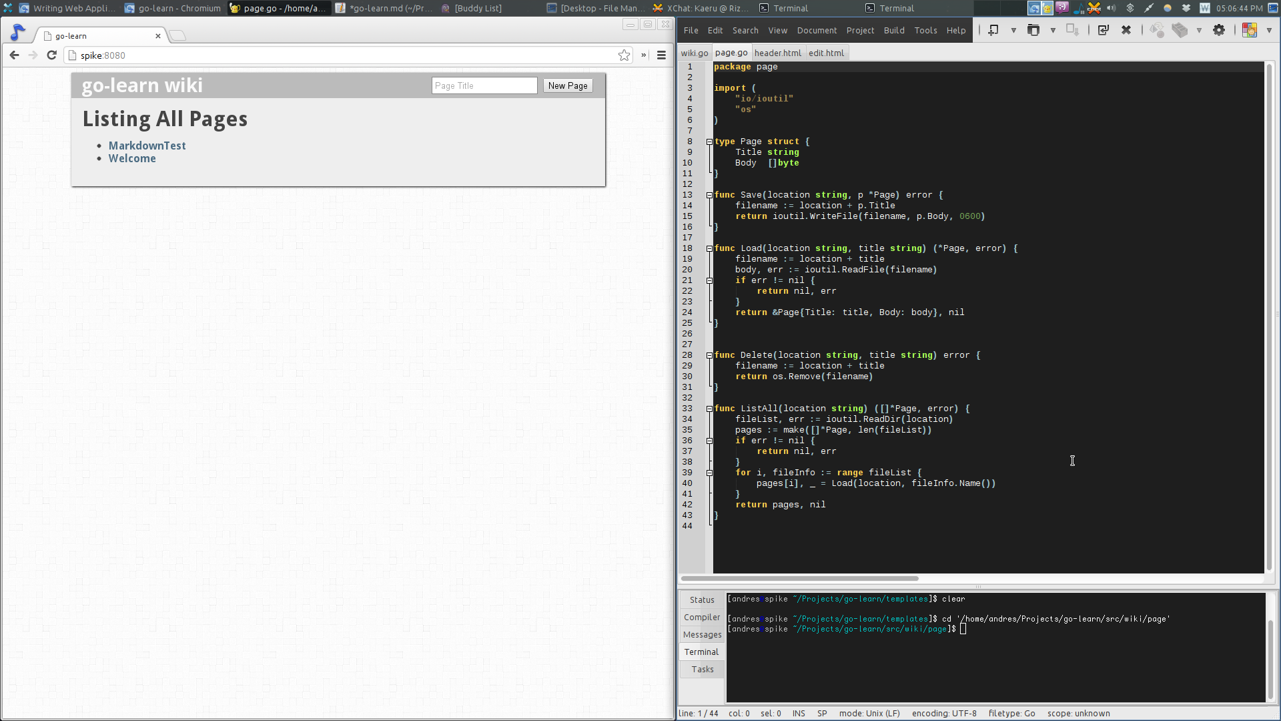Screen dimensions: 1281x721
Task: Open the Edit menu in Geany
Action: (715, 30)
